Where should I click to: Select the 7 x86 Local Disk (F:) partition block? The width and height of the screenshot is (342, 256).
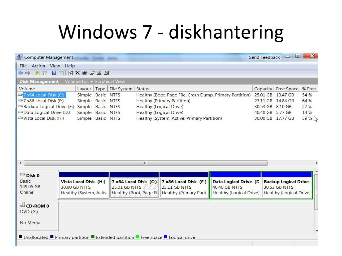184,185
